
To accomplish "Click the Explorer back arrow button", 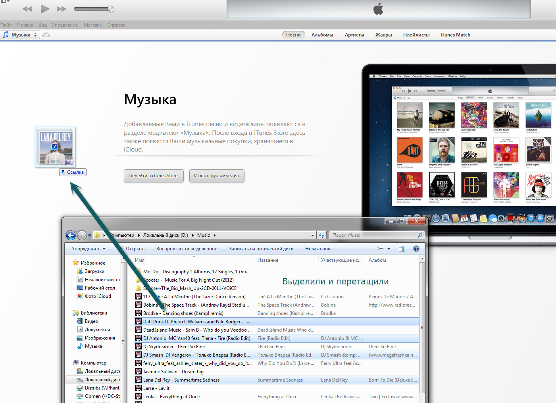I will (x=71, y=235).
